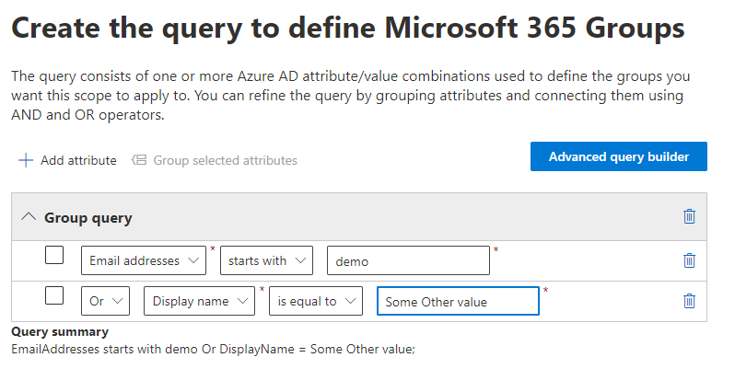
Task: Open the Email addresses attribute dropdown
Action: point(144,260)
